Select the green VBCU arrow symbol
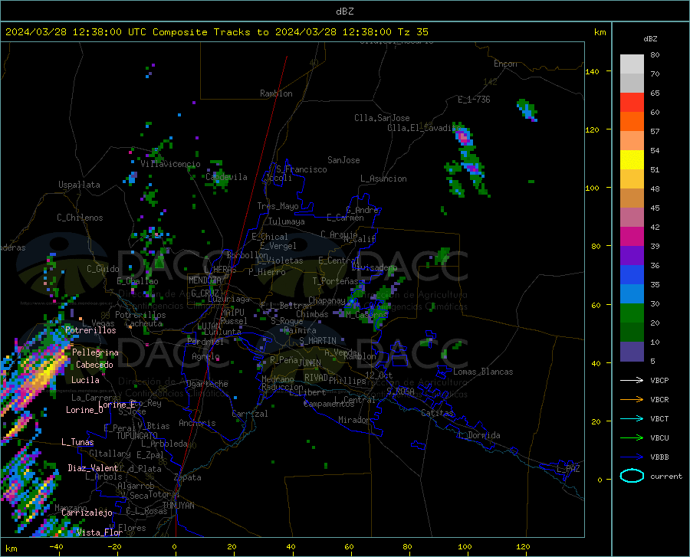Viewport: 690px width, 557px height. [632, 438]
